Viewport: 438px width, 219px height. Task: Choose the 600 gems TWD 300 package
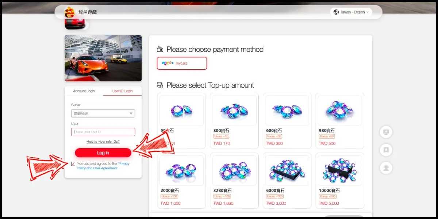pyautogui.click(x=287, y=121)
